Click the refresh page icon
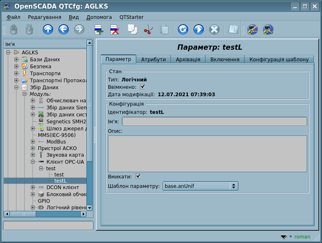This screenshot has height=243, width=322. click(183, 30)
